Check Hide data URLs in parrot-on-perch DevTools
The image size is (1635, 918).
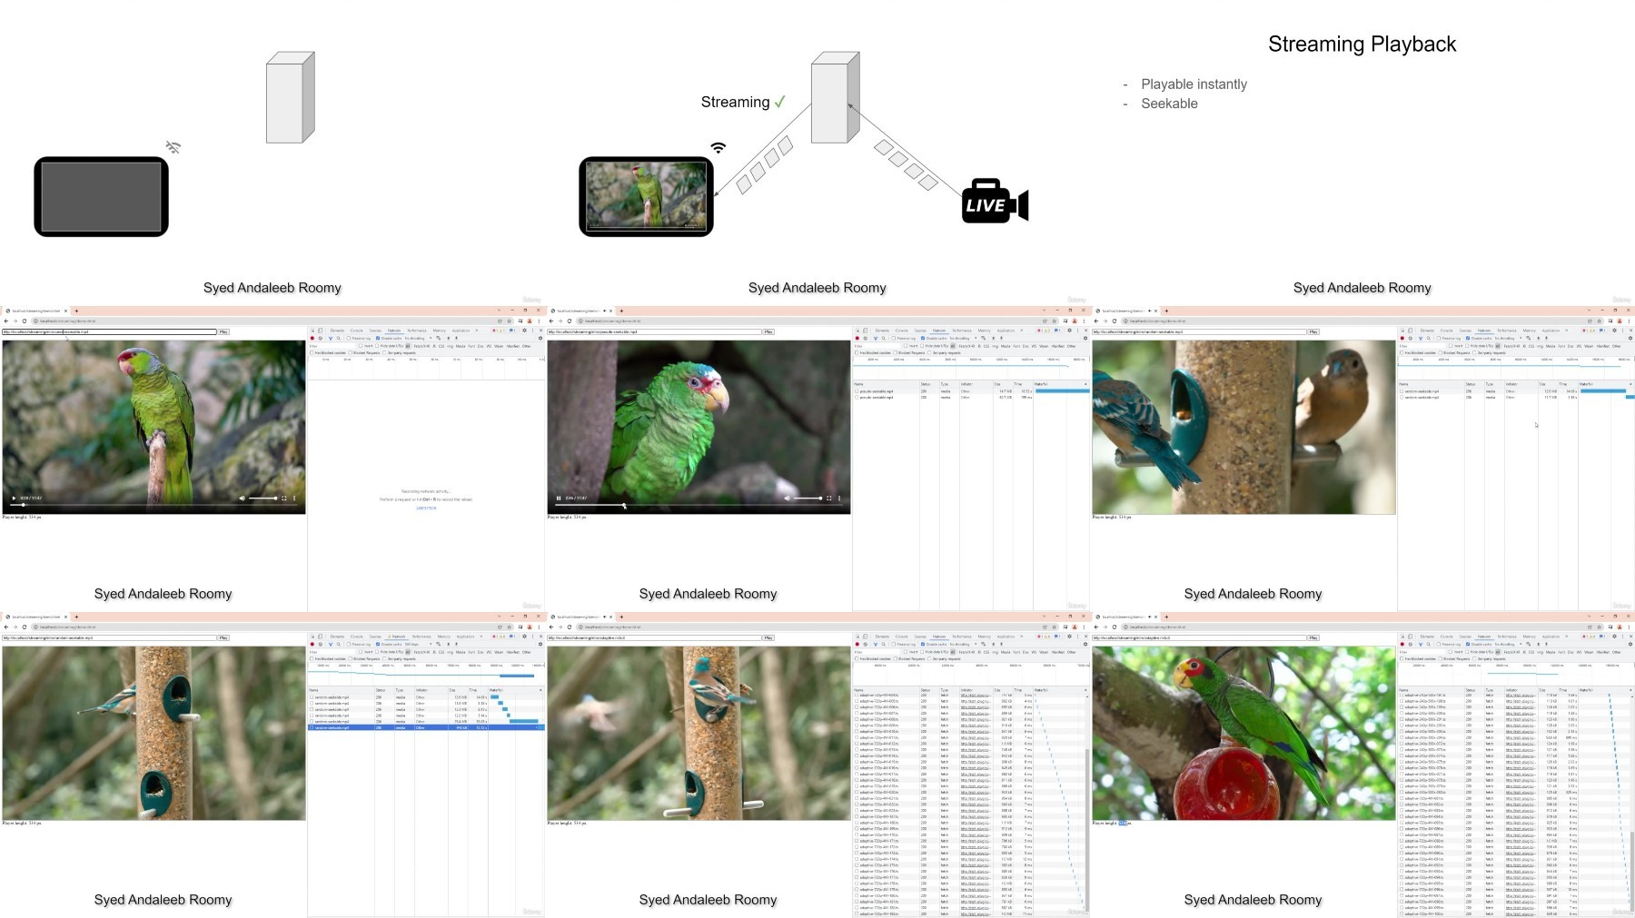tap(377, 346)
